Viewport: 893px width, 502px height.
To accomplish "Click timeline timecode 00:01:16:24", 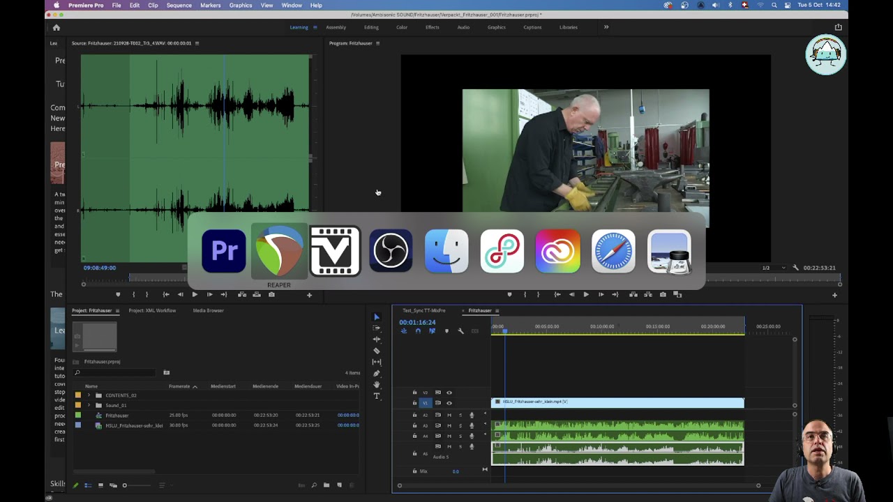I will (x=417, y=322).
